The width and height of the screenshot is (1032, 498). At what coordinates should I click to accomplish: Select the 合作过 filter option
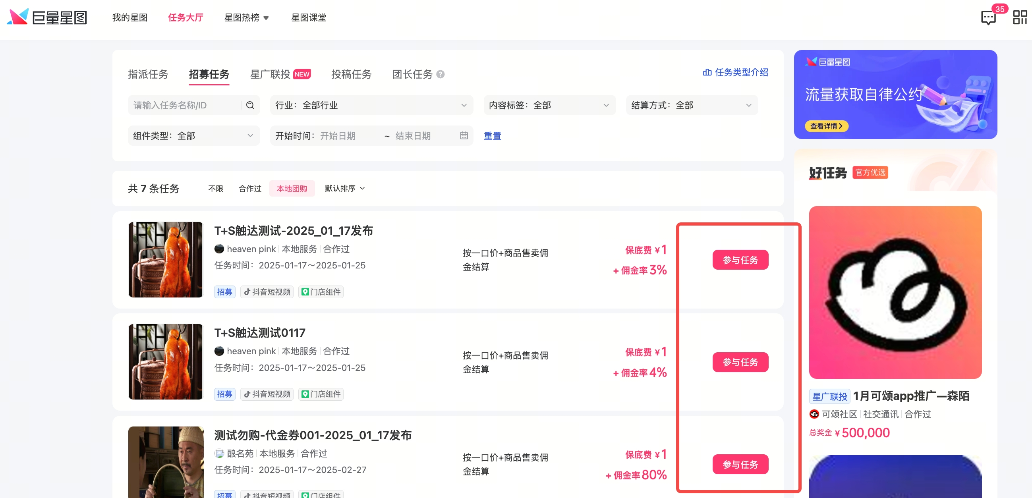coord(249,188)
